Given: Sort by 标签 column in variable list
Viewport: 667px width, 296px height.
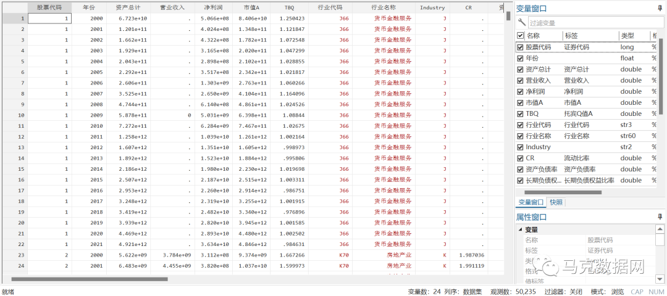Looking at the screenshot, I should [590, 36].
